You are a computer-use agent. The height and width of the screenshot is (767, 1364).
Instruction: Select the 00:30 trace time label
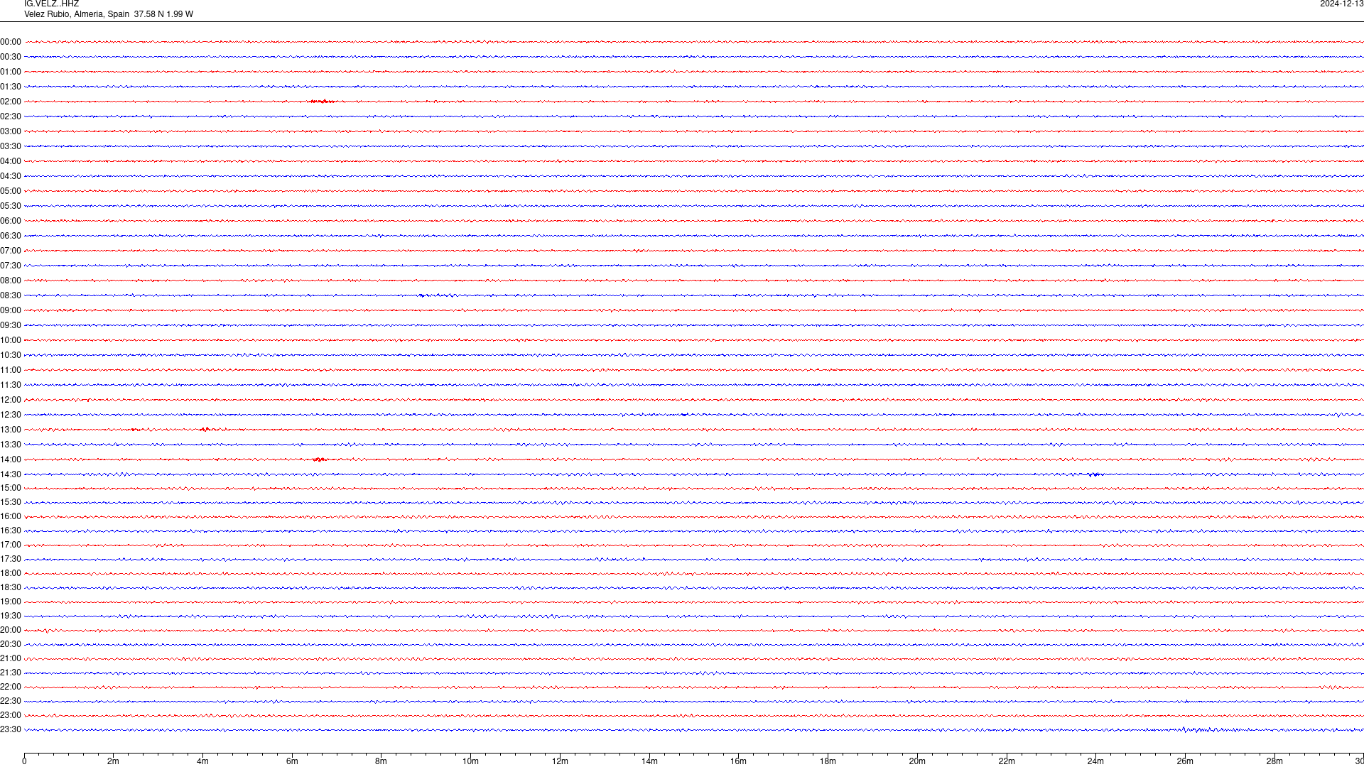(x=11, y=57)
